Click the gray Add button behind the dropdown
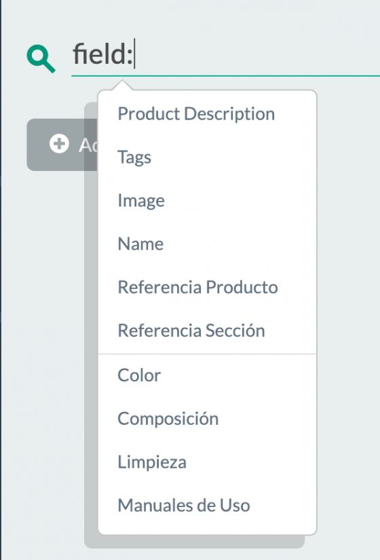 [62, 145]
